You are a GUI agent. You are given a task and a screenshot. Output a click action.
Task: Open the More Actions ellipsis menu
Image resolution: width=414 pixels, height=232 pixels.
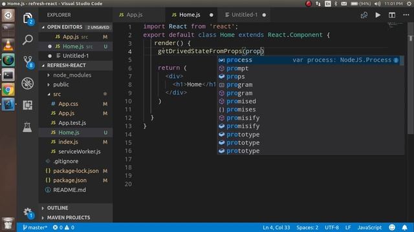[x=406, y=15]
